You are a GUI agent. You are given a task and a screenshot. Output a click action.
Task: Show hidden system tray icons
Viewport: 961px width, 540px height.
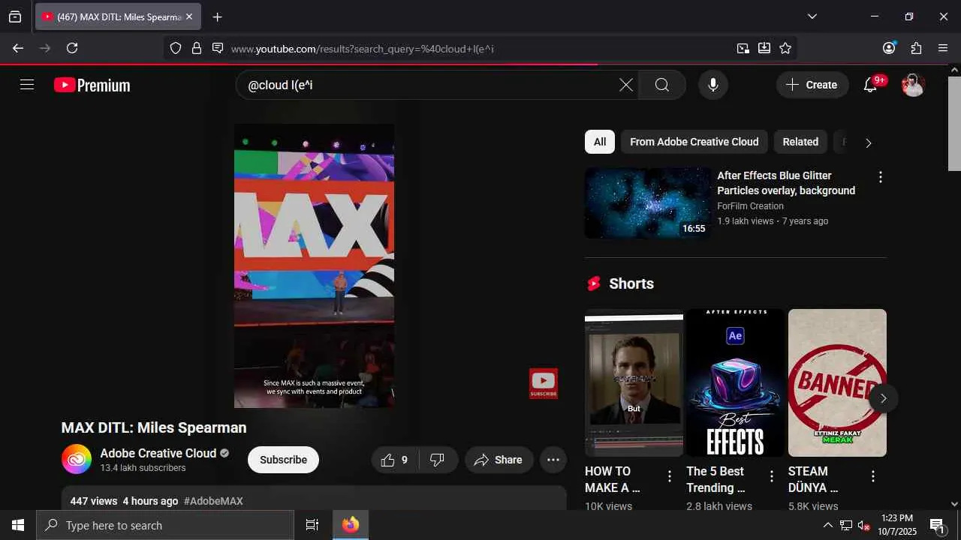coord(827,525)
